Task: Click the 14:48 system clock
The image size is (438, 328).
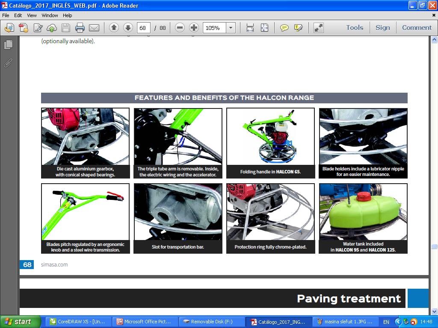Action: click(x=426, y=322)
